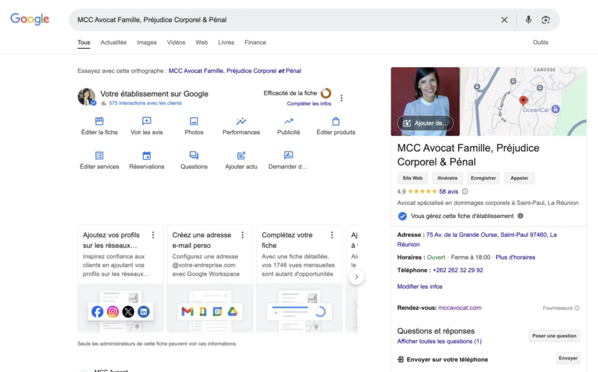Image resolution: width=598 pixels, height=372 pixels.
Task: Click Compléter les infos link
Action: (309, 104)
